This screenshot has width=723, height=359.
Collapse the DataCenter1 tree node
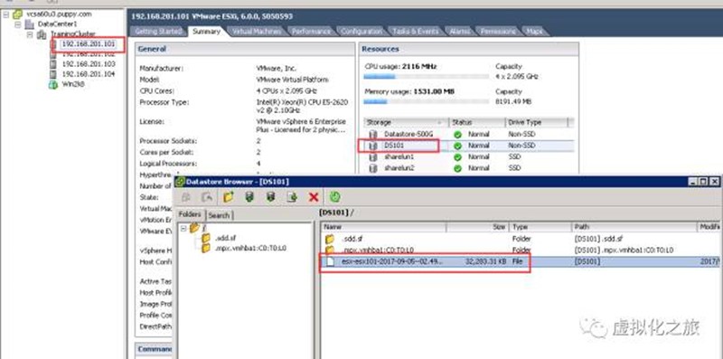tap(18, 24)
